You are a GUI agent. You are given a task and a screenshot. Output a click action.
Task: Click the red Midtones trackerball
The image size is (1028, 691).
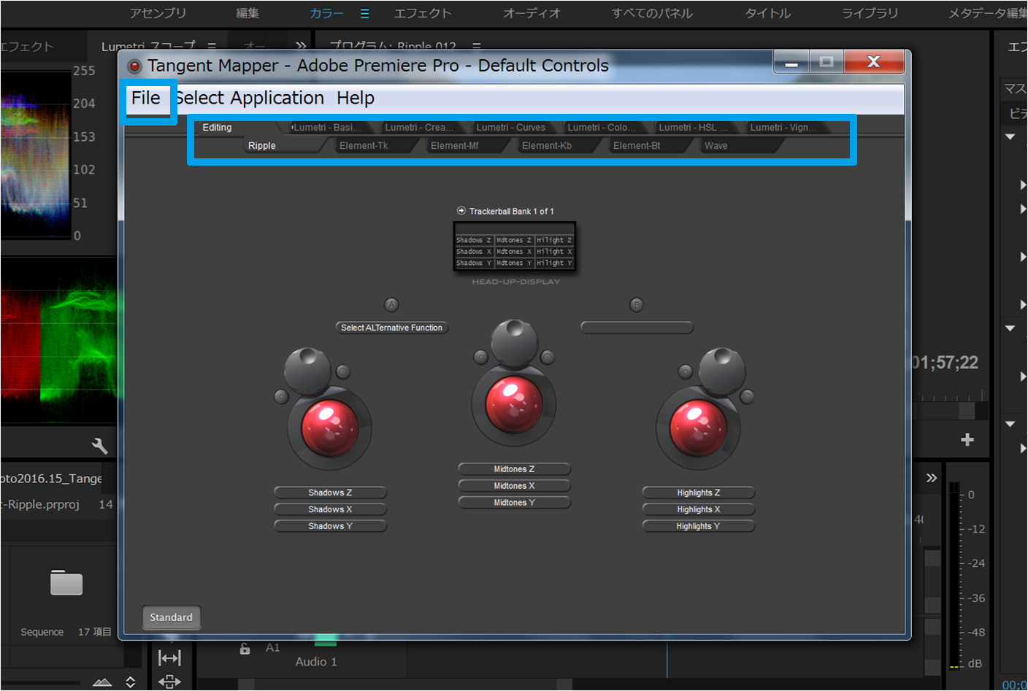[x=514, y=404]
